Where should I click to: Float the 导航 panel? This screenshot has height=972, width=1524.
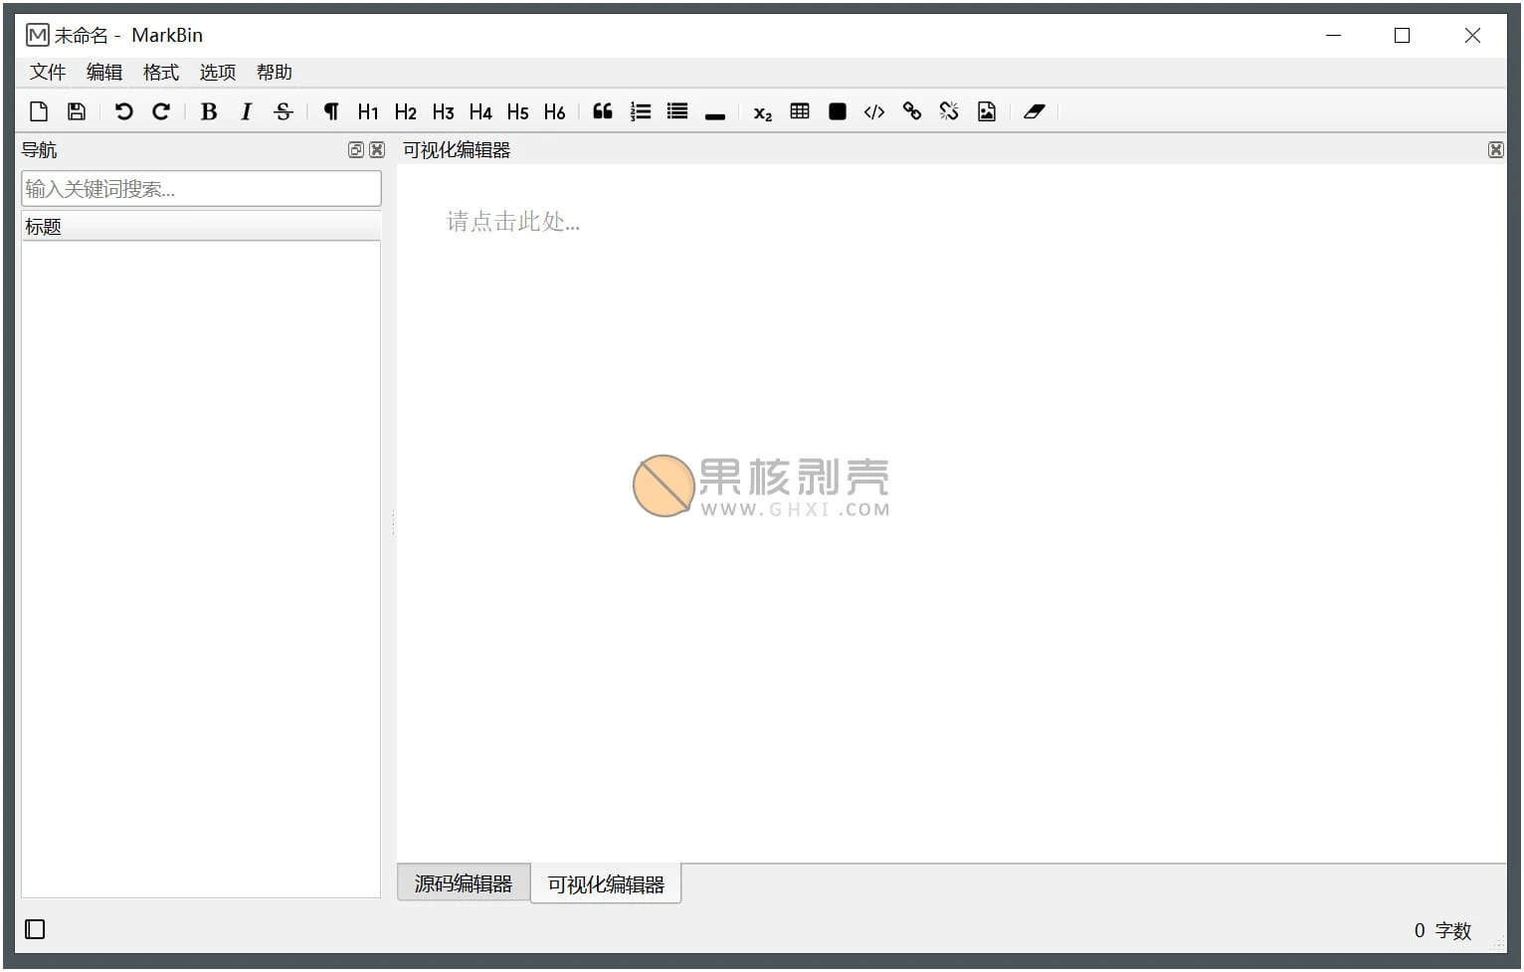pos(356,150)
